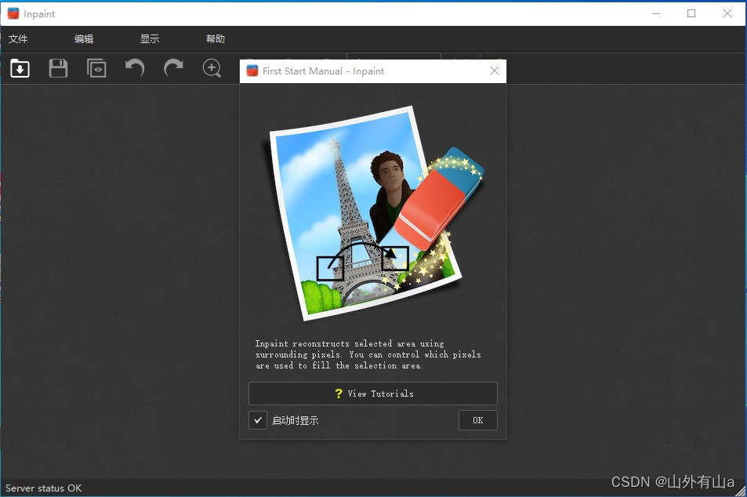Screen dimensions: 747x497
Task: Click OK in First Start Manual dialog
Action: (x=478, y=420)
